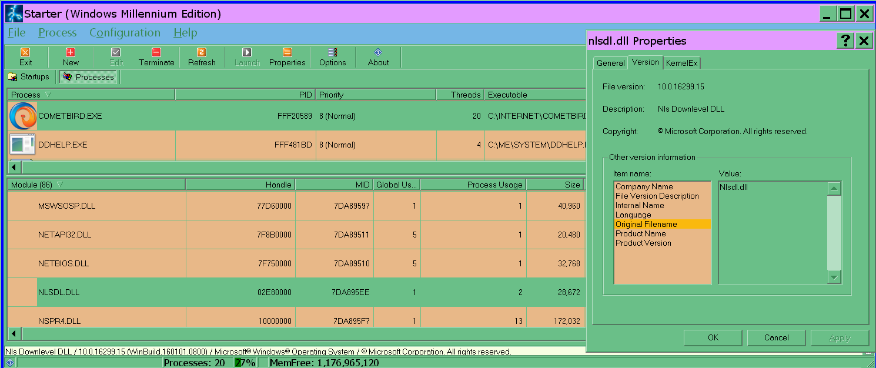Open the File menu
The width and height of the screenshot is (876, 368).
coord(16,33)
